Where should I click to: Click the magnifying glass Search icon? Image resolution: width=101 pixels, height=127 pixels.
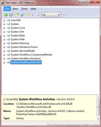[x=33, y=15]
